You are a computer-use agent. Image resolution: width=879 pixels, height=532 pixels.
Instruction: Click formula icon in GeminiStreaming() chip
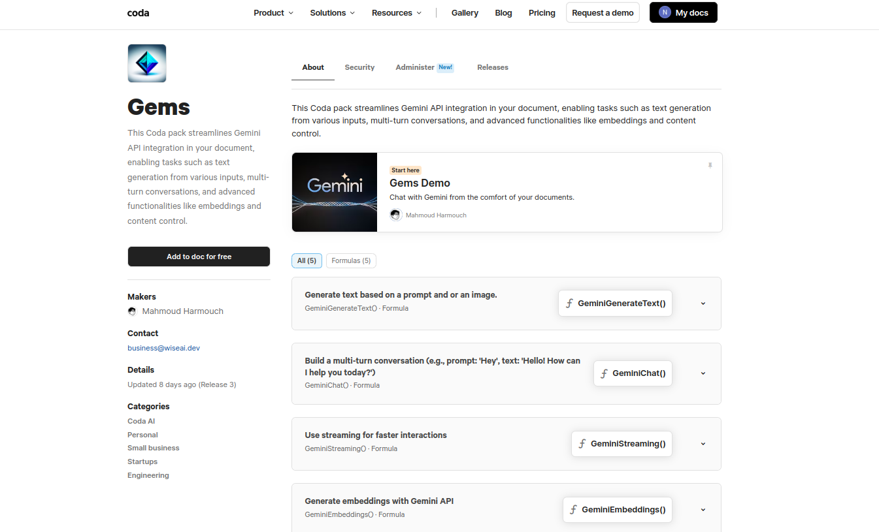tap(582, 444)
